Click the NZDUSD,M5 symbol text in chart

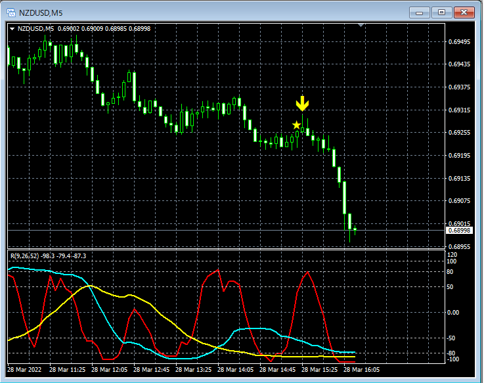36,28
